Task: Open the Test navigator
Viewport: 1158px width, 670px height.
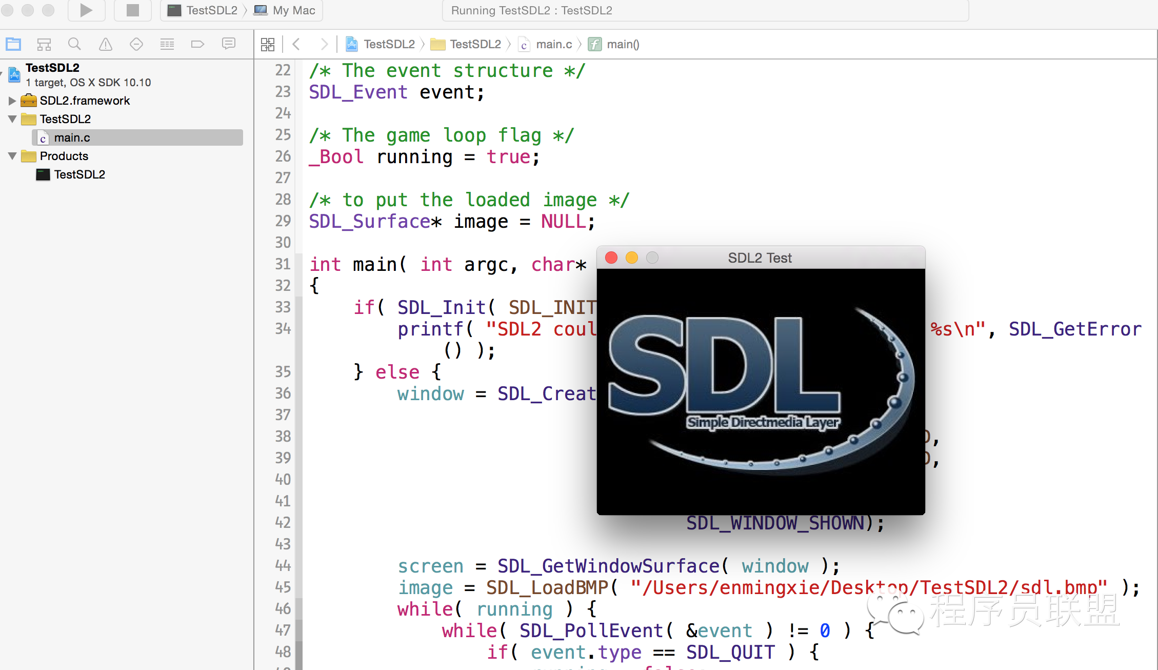Action: coord(136,44)
